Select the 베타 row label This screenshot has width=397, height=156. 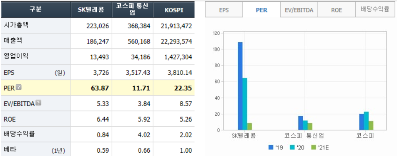tap(10, 150)
